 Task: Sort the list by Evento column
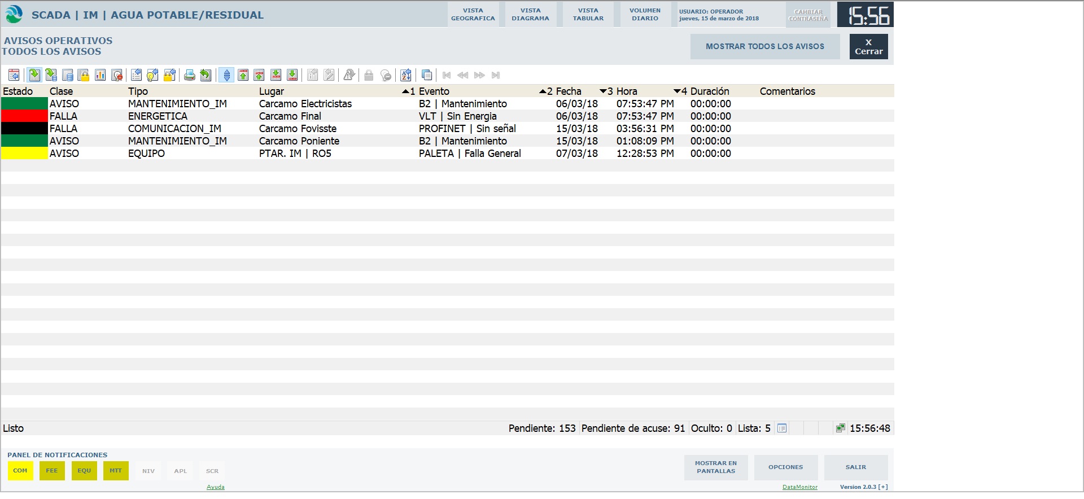(x=434, y=91)
